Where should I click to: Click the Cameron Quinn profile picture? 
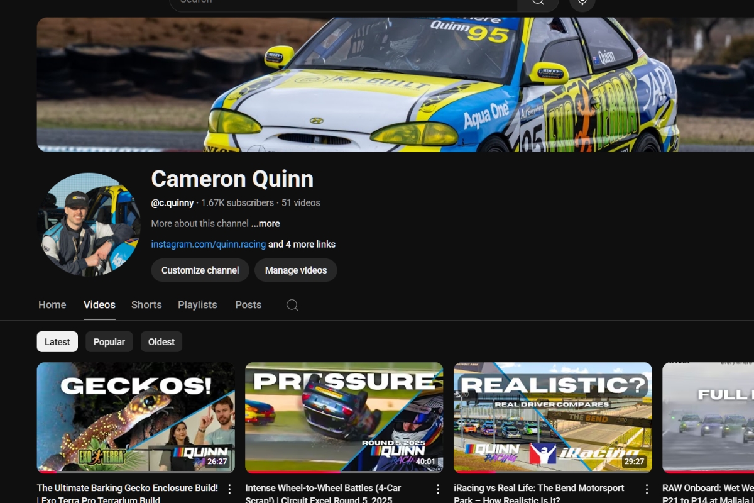click(x=89, y=224)
